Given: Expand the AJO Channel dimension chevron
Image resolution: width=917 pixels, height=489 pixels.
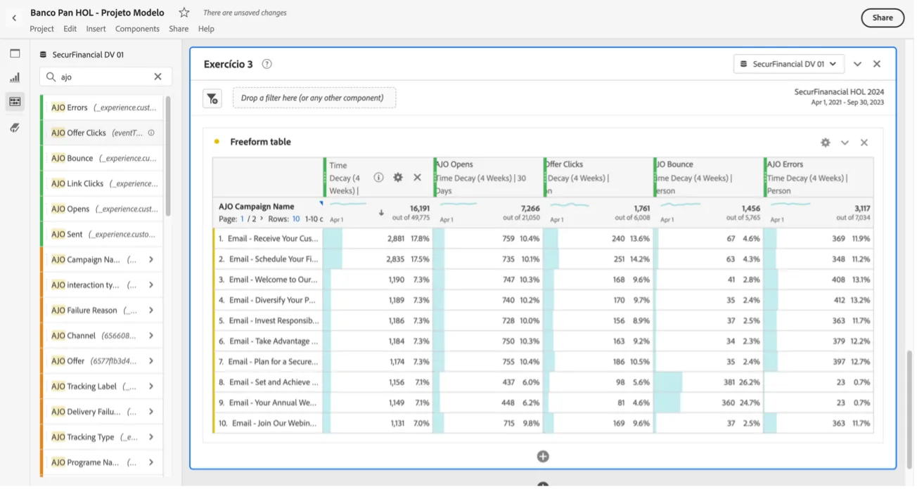Looking at the screenshot, I should (x=151, y=336).
